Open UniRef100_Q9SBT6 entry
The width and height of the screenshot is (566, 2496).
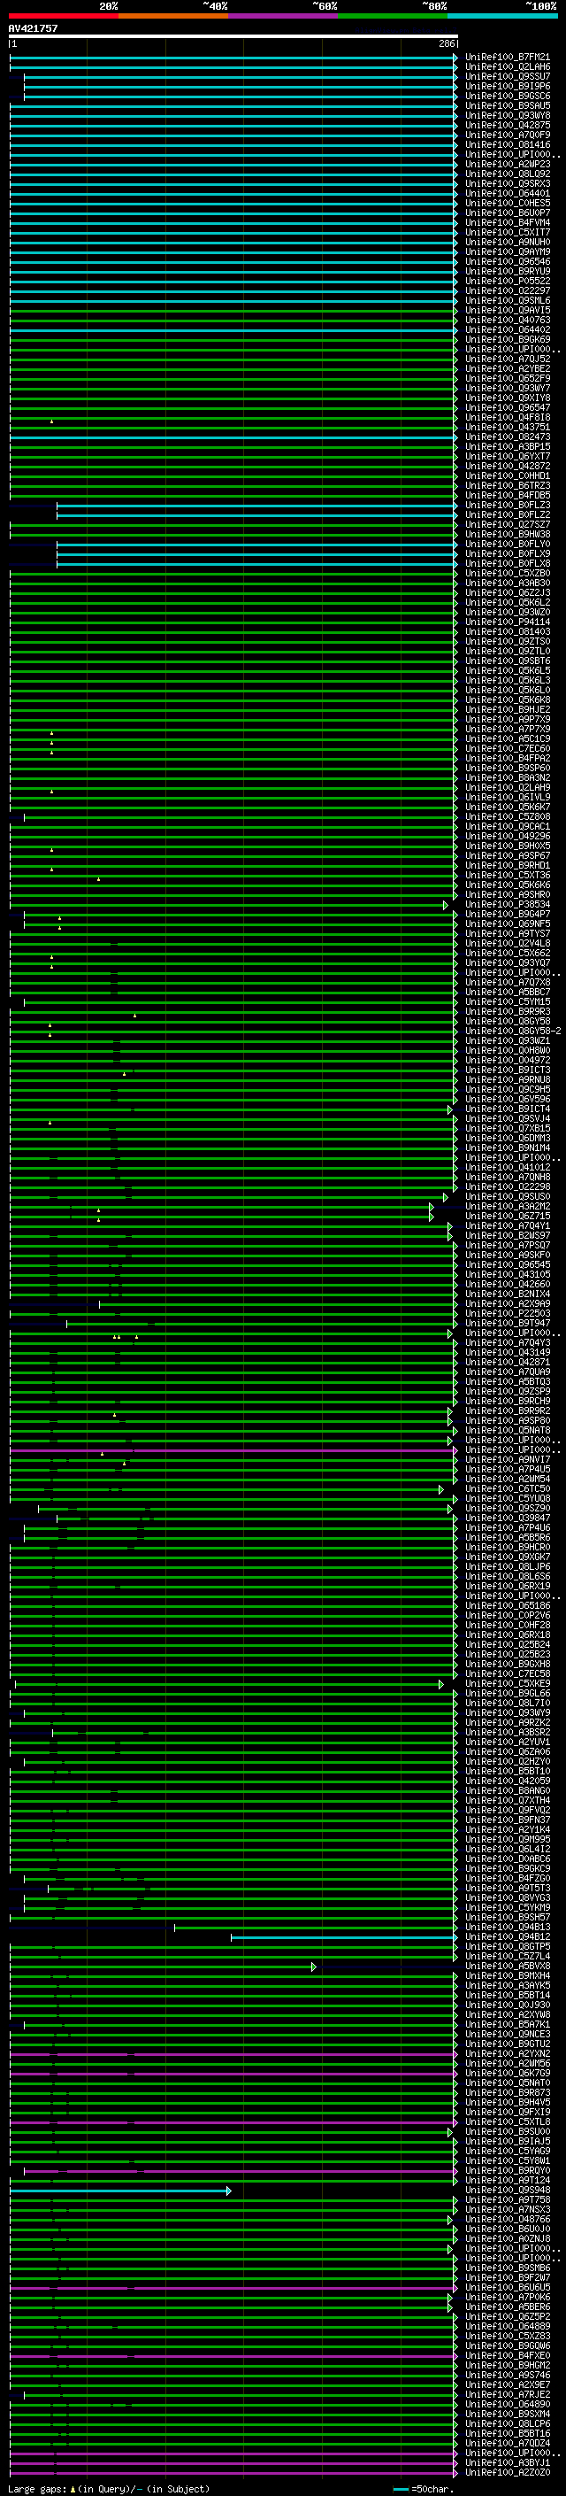[507, 661]
